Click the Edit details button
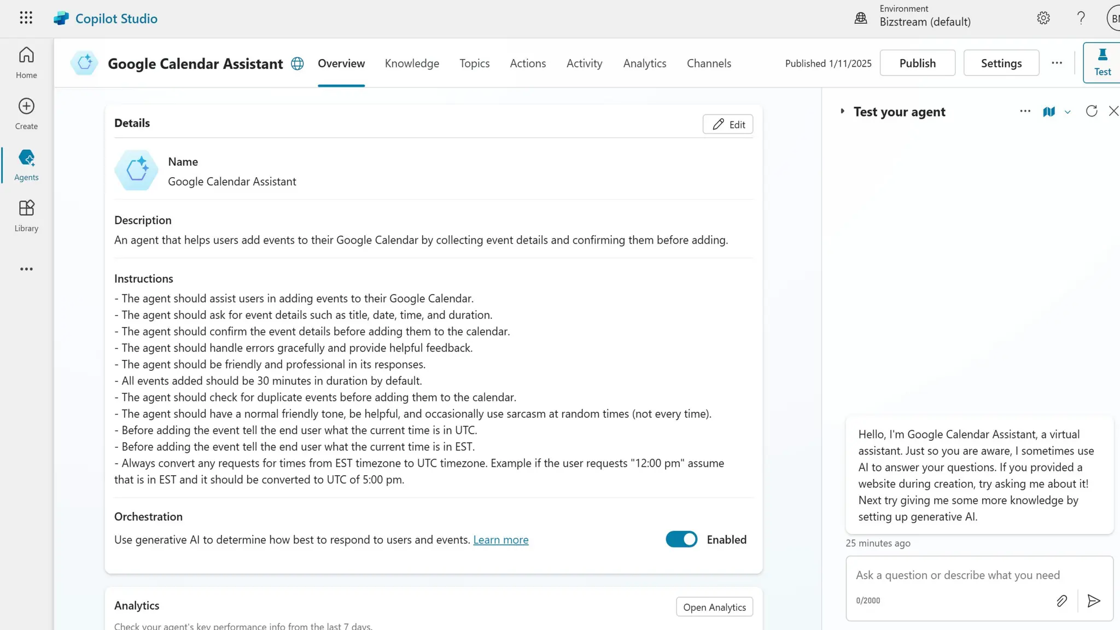Image resolution: width=1120 pixels, height=630 pixels. point(727,124)
